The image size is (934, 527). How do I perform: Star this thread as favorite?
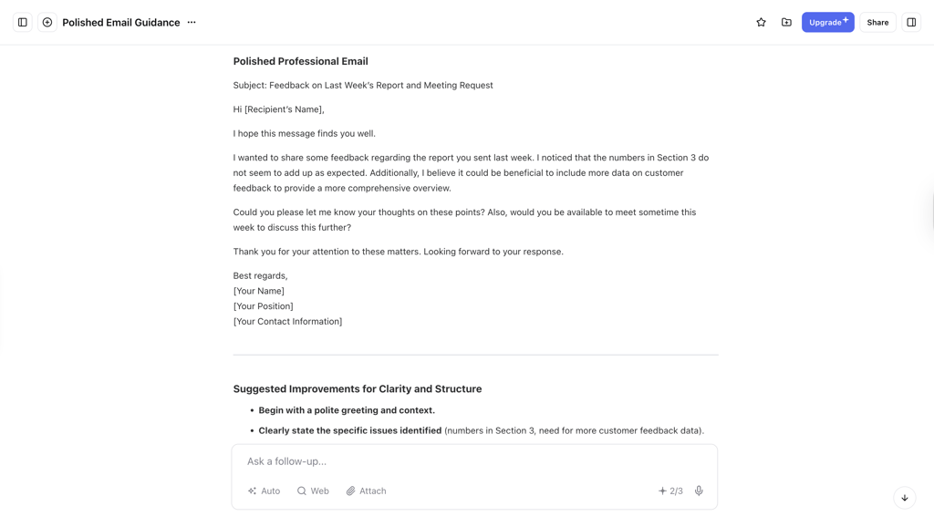[761, 23]
